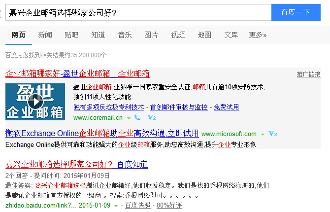Select the 地图 tab

point(204,35)
